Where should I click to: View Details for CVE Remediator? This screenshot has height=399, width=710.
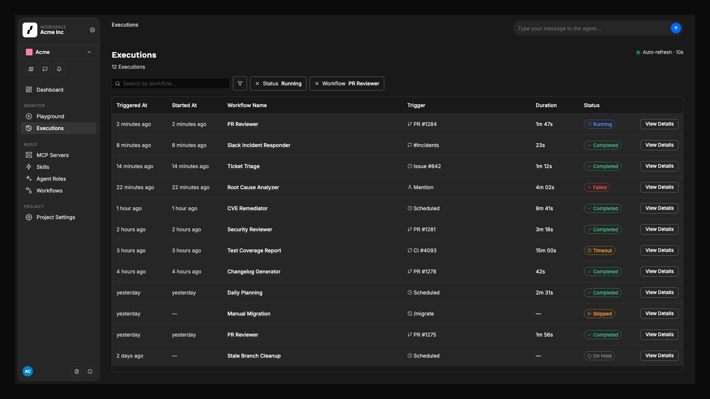tap(659, 208)
